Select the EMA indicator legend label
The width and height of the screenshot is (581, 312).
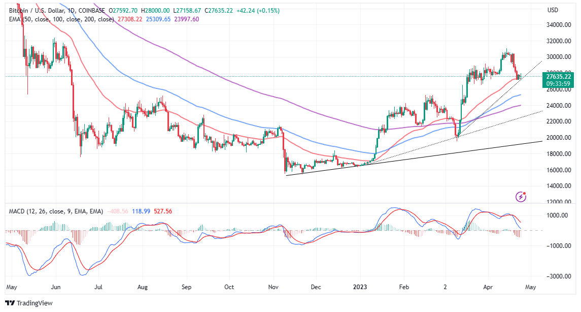point(61,19)
